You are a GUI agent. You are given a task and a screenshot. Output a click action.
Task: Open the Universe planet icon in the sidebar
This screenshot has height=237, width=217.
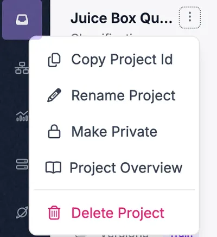pos(22,212)
